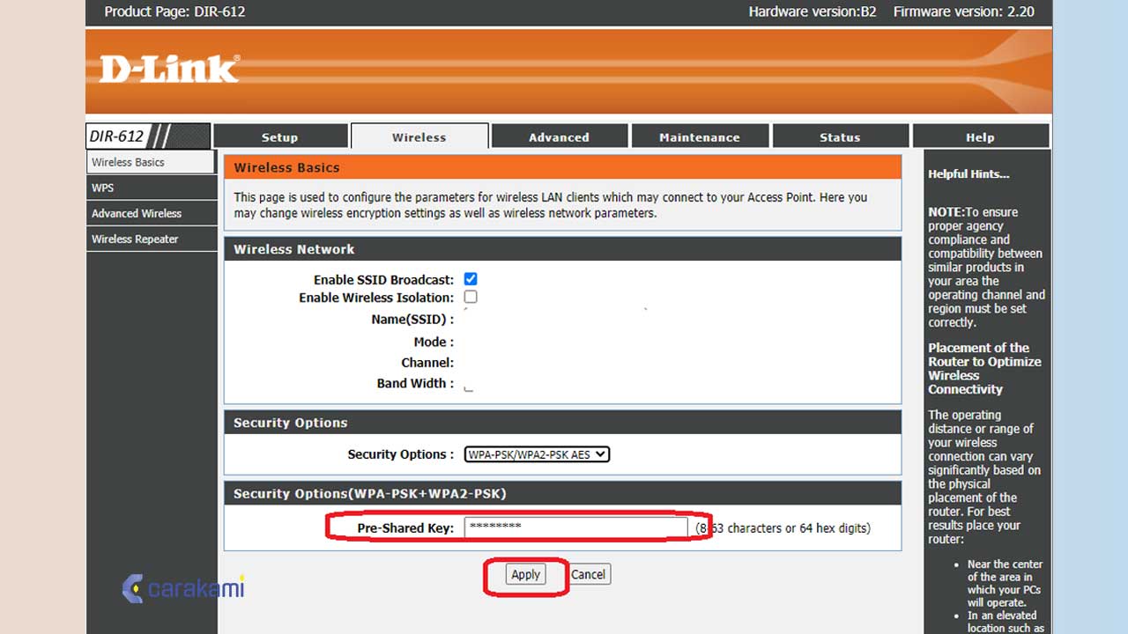Image resolution: width=1128 pixels, height=634 pixels.
Task: Open Wireless Repeater in the sidebar
Action: tap(151, 239)
